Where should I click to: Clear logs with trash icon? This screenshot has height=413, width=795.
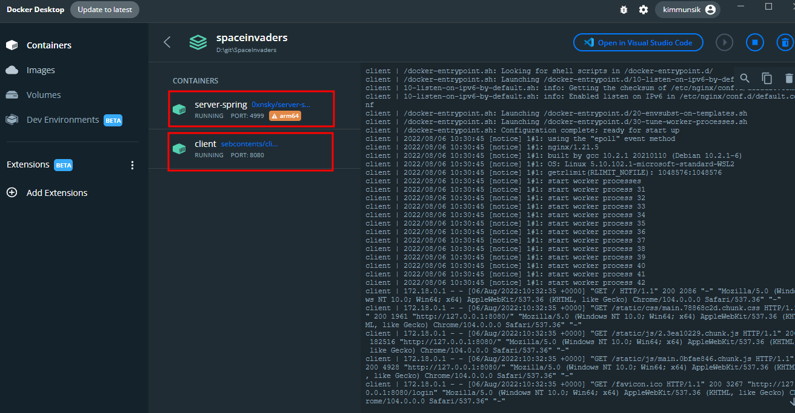point(788,78)
